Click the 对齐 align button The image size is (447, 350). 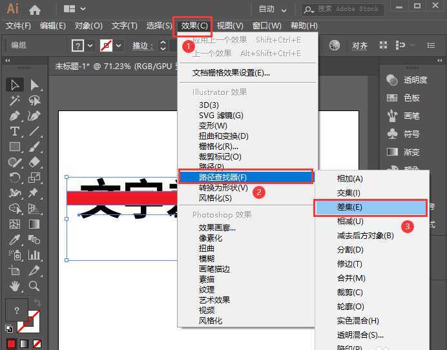coord(360,45)
